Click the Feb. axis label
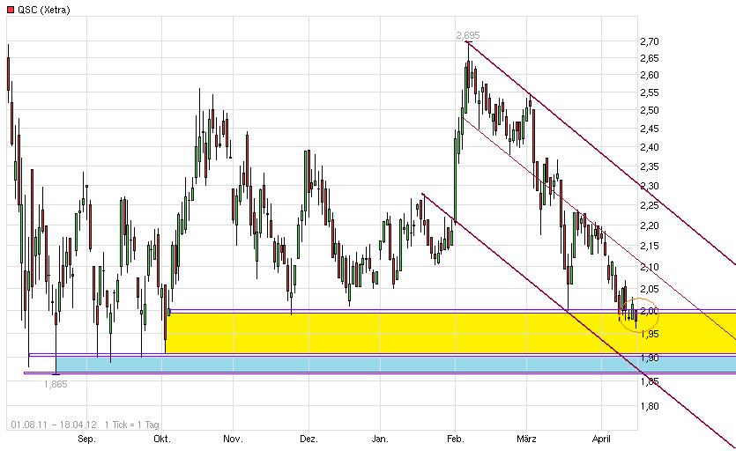 click(456, 440)
